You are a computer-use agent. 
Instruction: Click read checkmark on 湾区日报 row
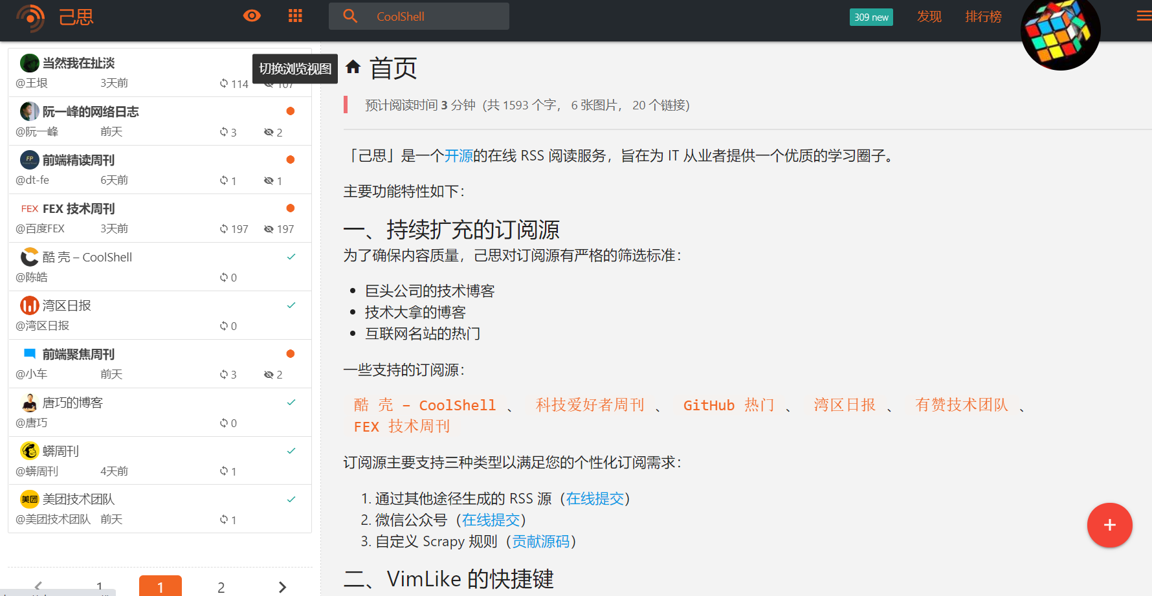[x=291, y=305]
